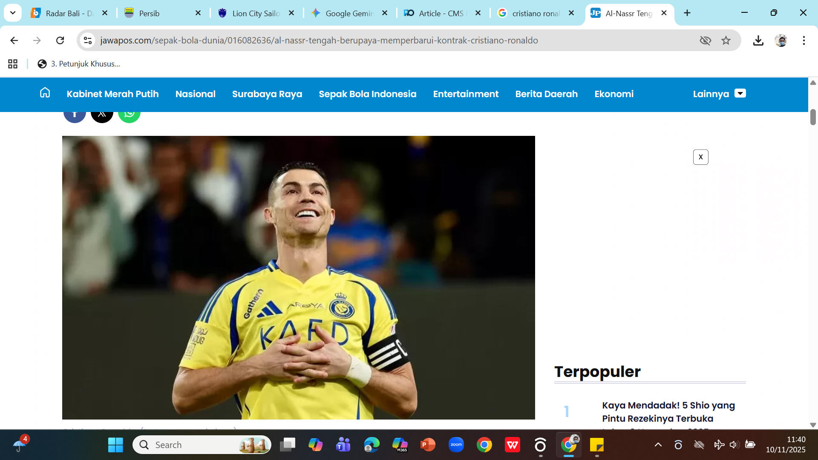Open the weather widget on taskbar

coord(20,444)
